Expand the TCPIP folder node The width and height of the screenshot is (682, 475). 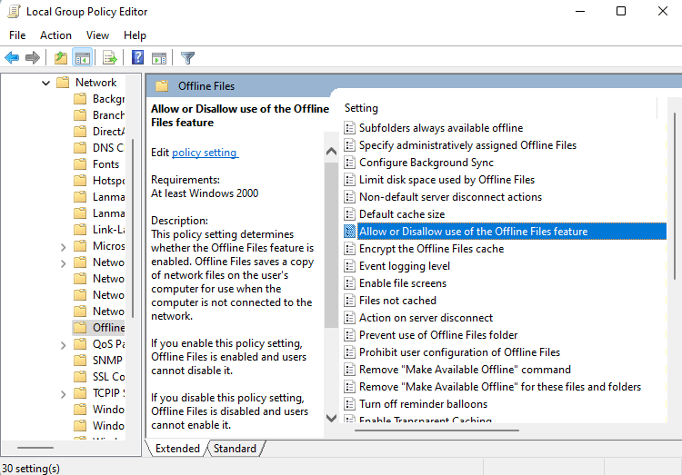click(63, 393)
